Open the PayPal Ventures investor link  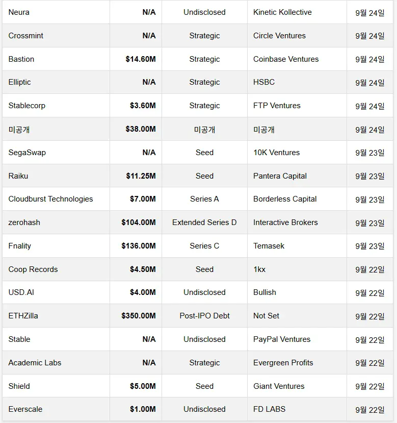(282, 339)
